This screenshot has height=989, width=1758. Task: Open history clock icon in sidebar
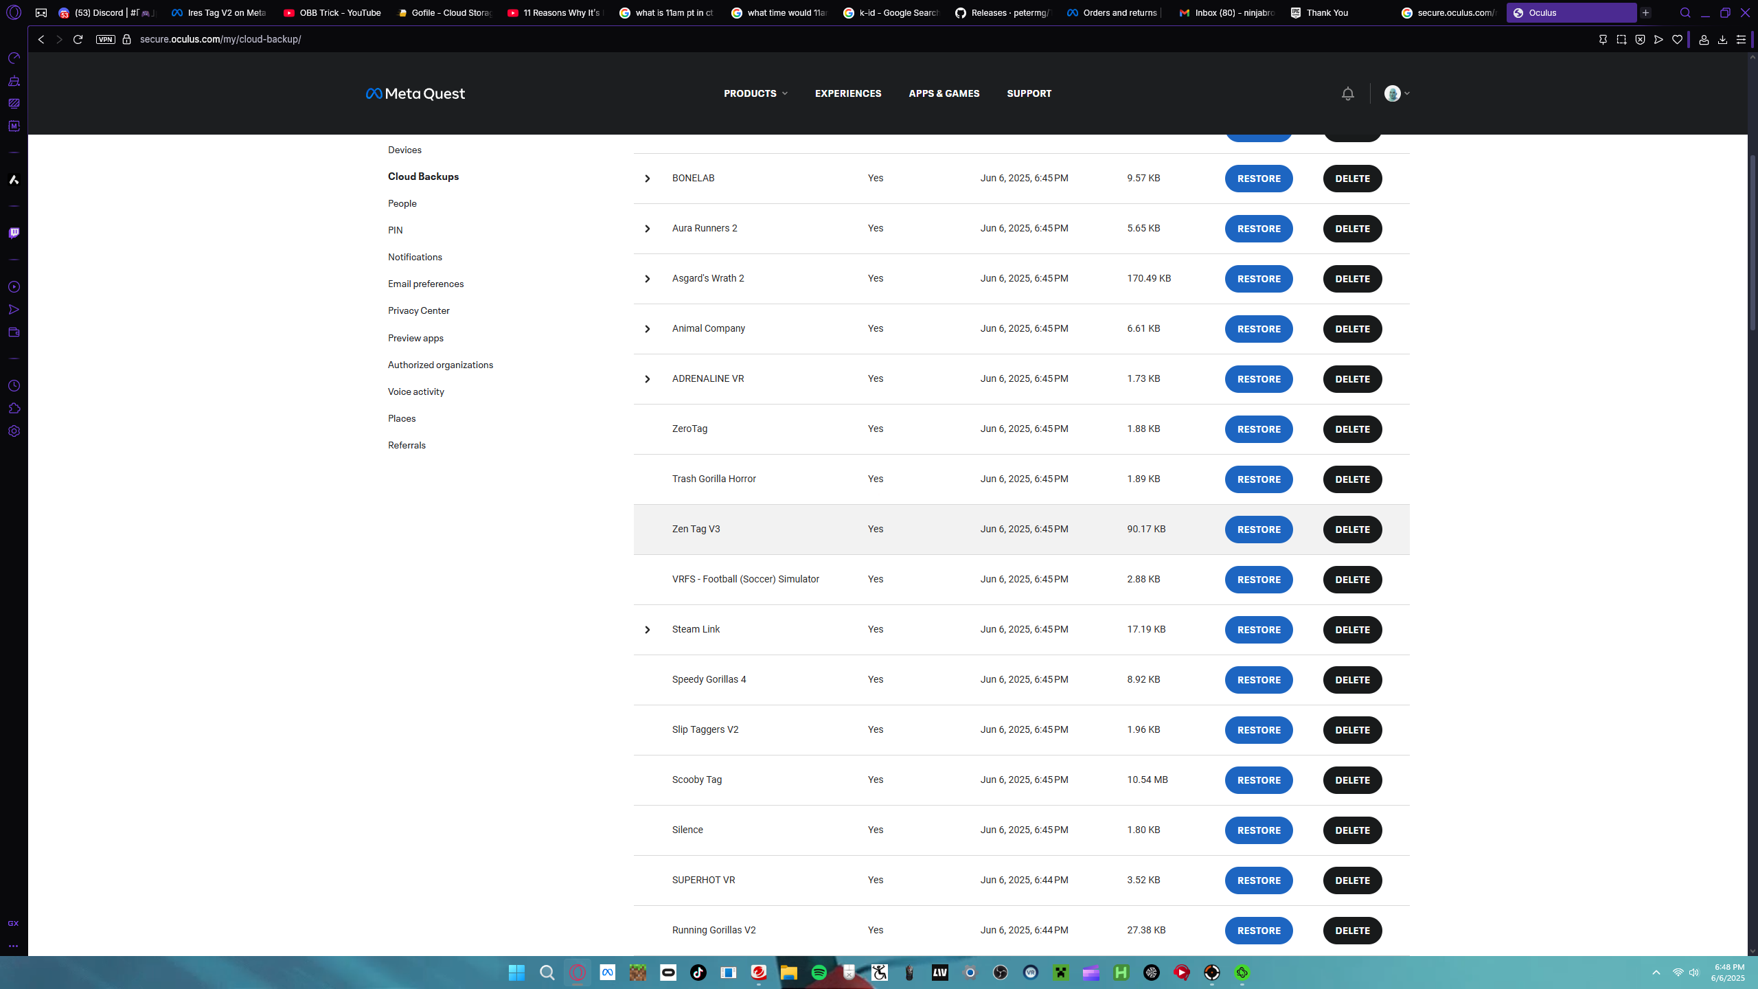pos(14,386)
